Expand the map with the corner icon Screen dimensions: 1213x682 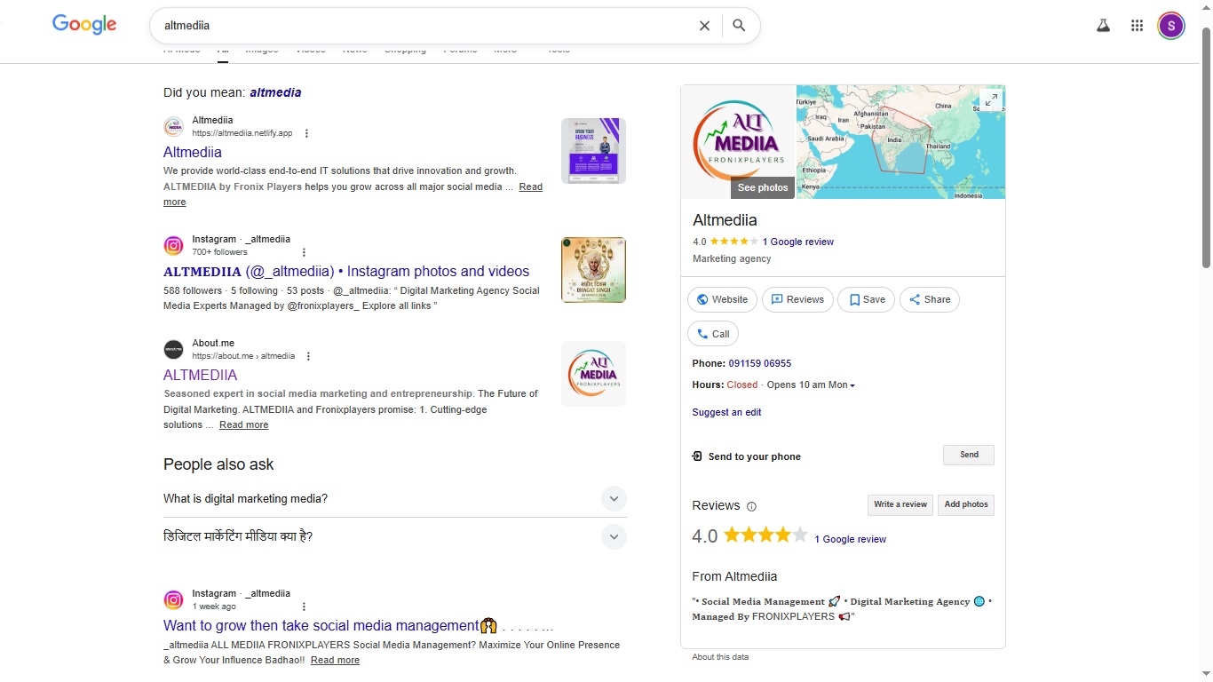(x=989, y=100)
